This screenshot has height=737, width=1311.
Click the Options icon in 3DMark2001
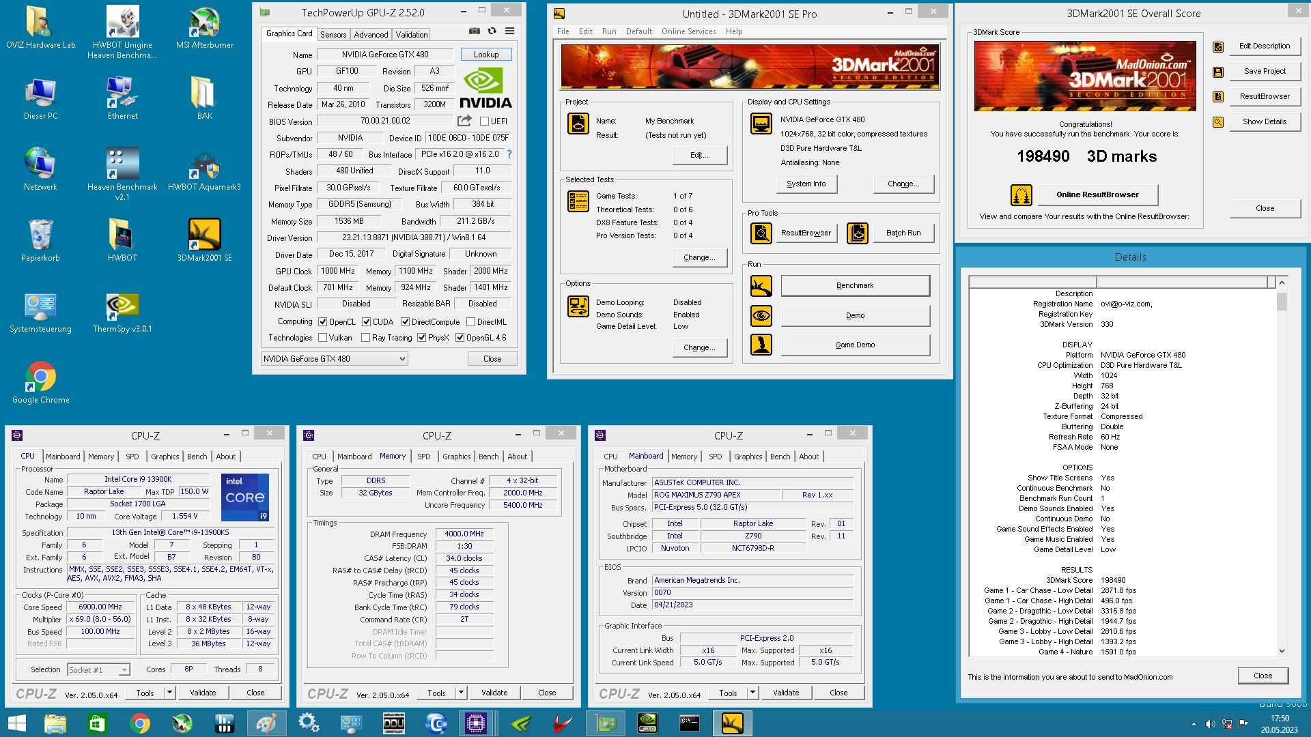coord(578,306)
